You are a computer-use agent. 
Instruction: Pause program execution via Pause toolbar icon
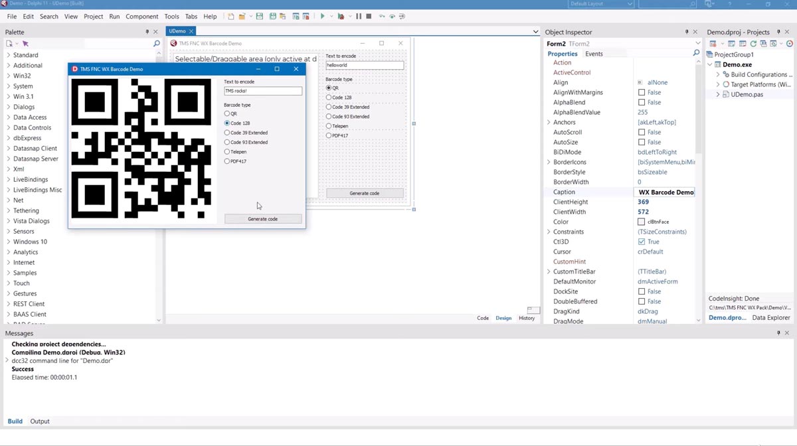pyautogui.click(x=359, y=17)
